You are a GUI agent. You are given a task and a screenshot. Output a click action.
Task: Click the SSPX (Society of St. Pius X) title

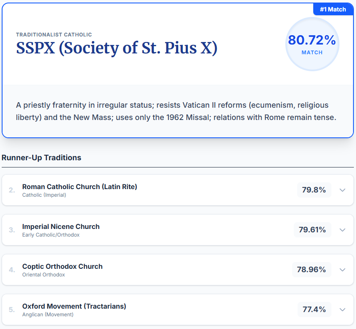(x=117, y=48)
